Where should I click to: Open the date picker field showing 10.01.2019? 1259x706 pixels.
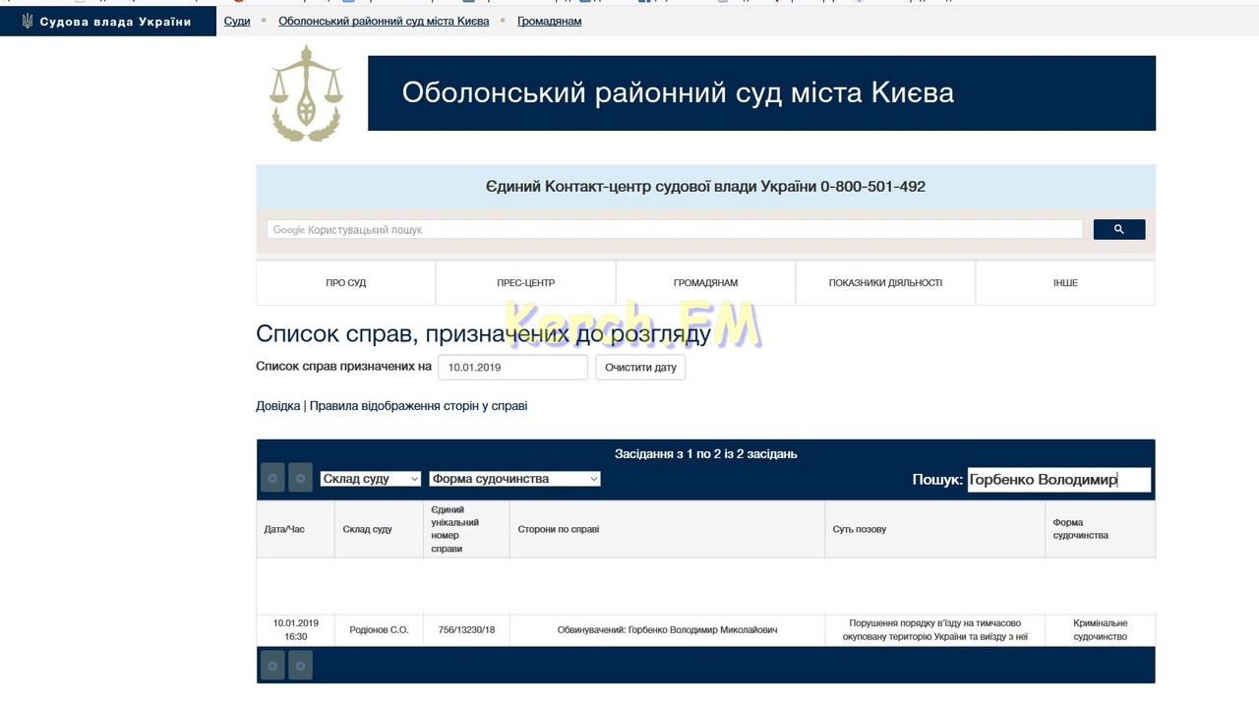point(512,368)
